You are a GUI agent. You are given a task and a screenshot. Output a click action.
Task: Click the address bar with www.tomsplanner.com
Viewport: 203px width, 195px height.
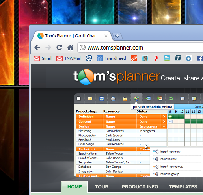click(x=140, y=48)
